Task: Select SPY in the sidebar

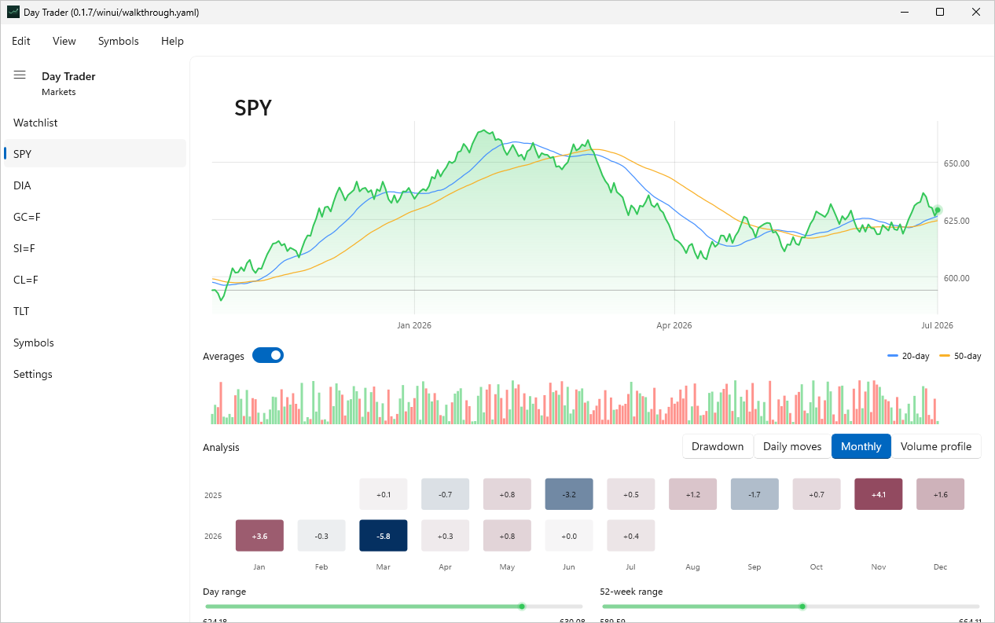Action: (x=95, y=154)
